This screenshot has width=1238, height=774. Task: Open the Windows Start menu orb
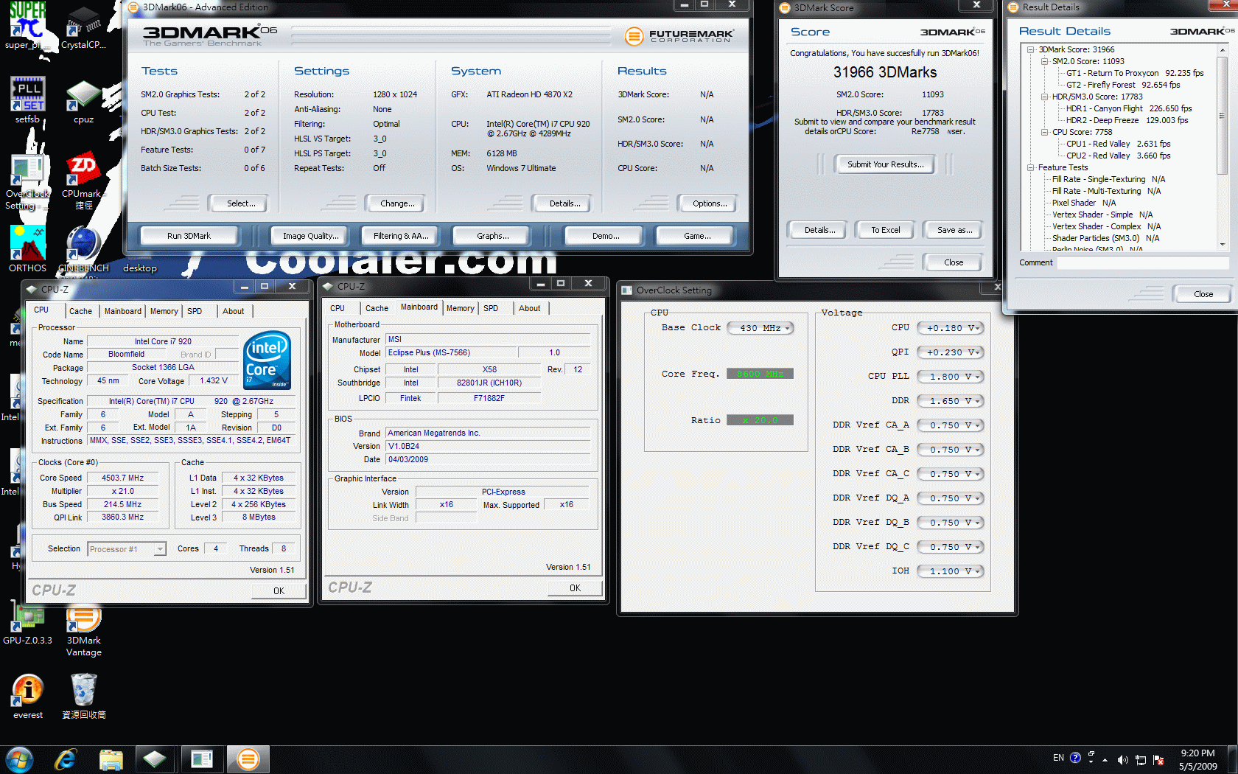(19, 759)
